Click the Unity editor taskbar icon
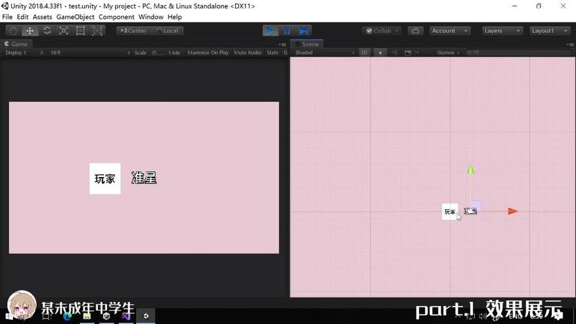 click(x=146, y=316)
